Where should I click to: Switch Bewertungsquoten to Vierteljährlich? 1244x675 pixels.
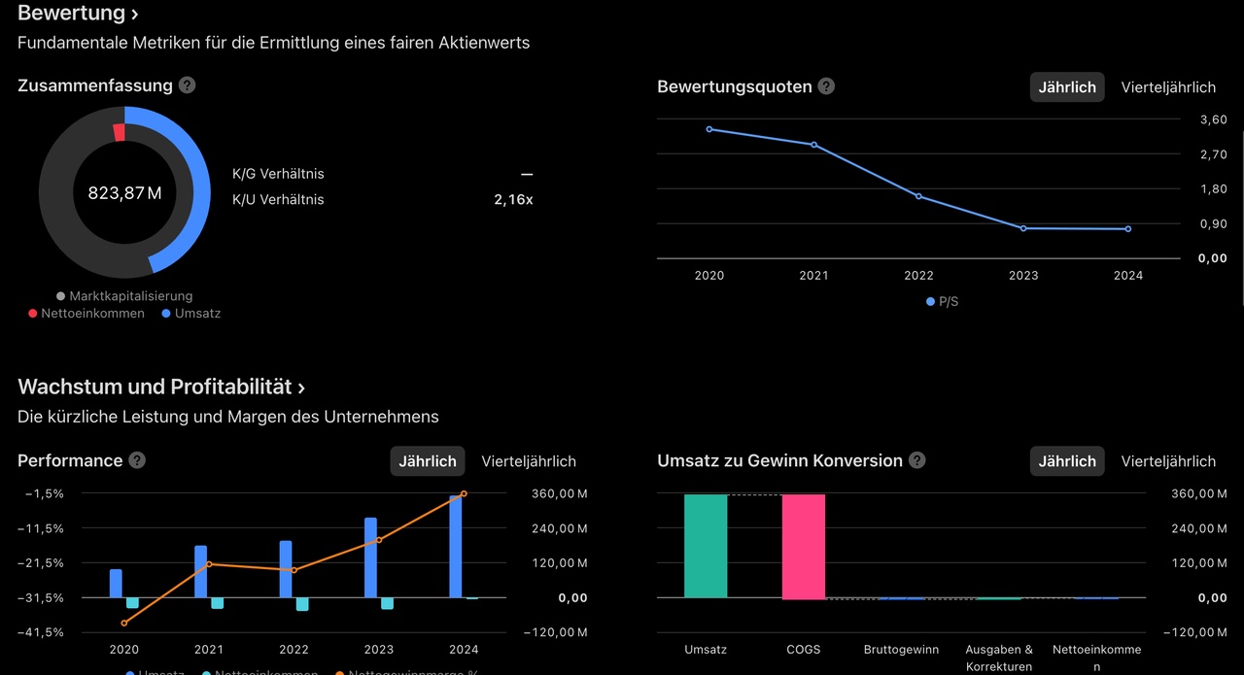click(x=1168, y=87)
